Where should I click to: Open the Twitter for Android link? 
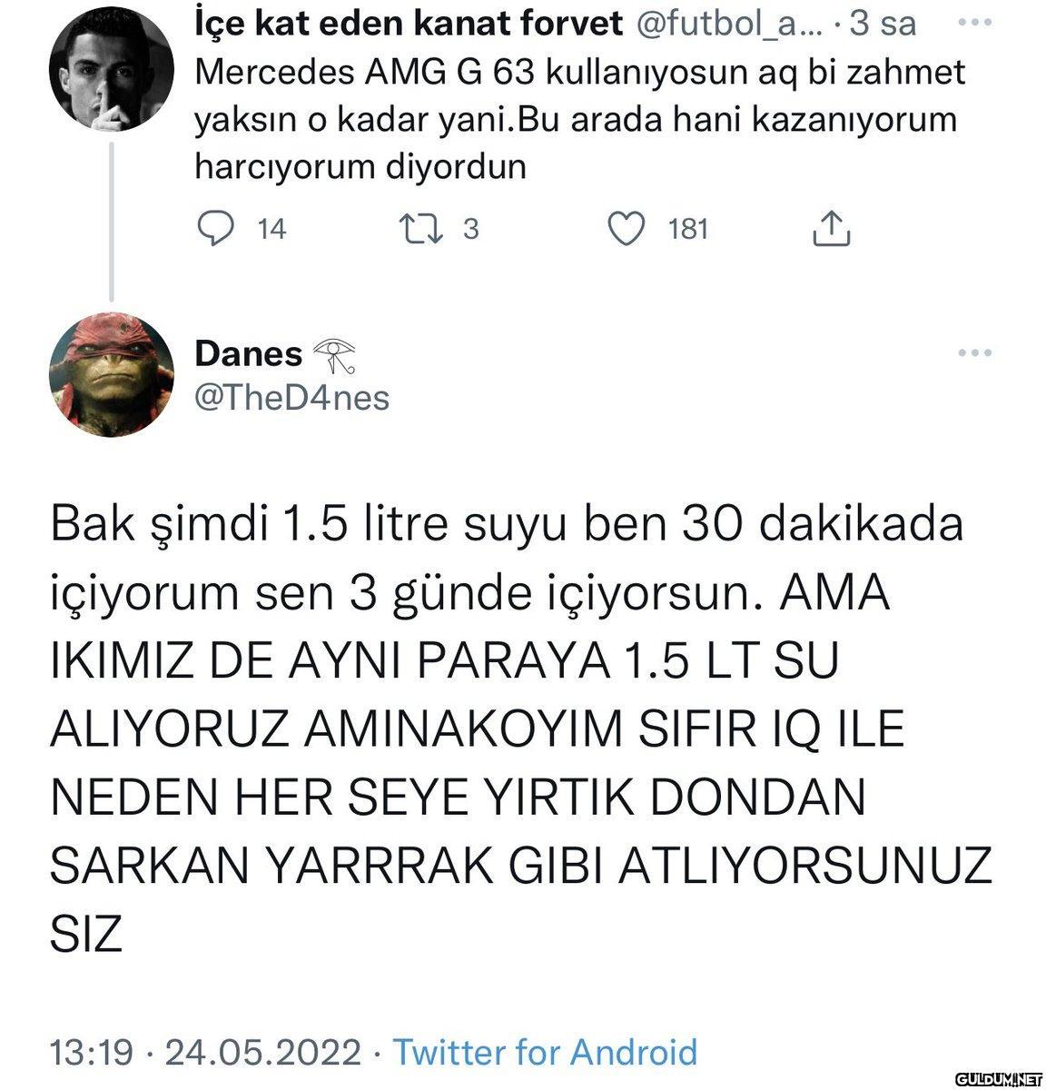coord(545,1052)
